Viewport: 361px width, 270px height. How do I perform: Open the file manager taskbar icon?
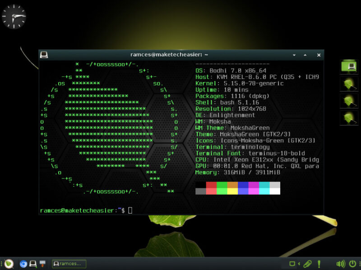pos(33,264)
